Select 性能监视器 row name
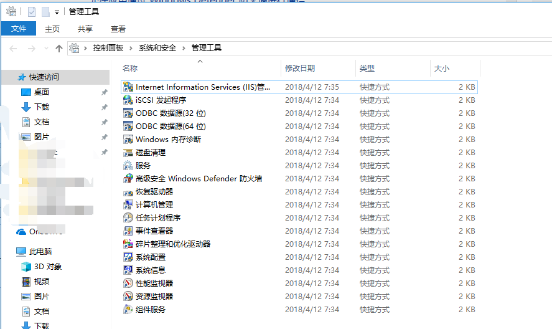552x329 pixels. coord(154,283)
